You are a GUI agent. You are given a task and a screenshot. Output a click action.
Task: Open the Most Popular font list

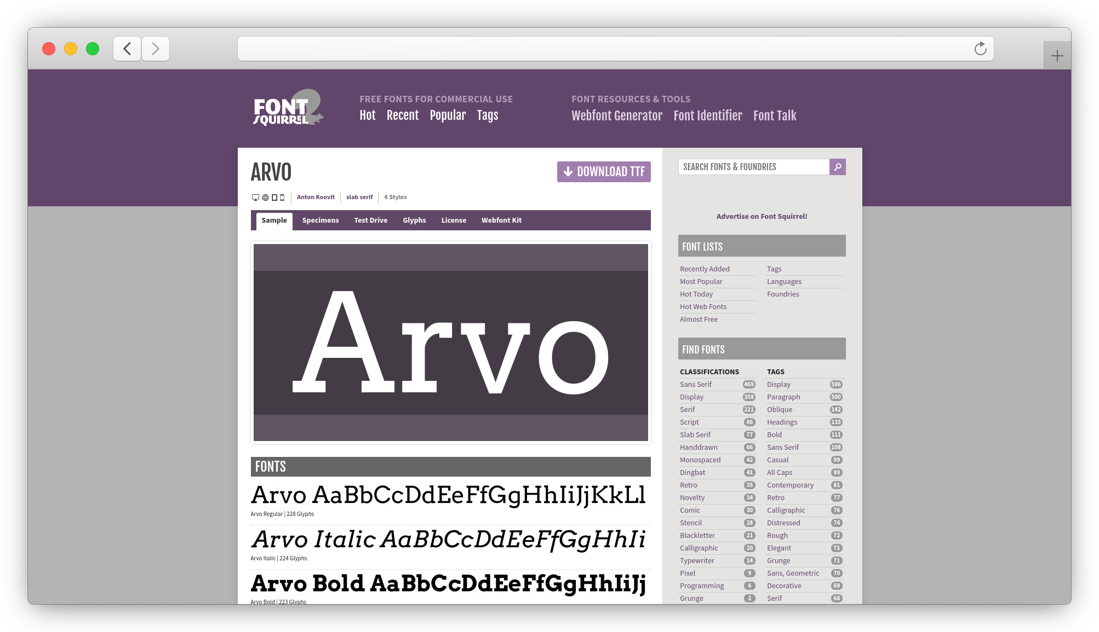(701, 282)
